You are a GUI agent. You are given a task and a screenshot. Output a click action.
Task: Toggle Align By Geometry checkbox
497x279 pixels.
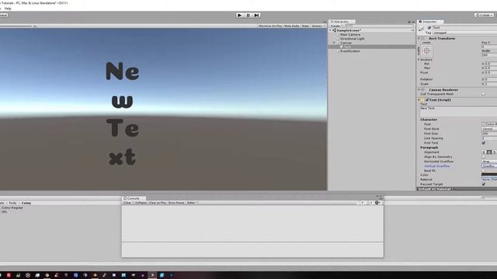(484, 157)
